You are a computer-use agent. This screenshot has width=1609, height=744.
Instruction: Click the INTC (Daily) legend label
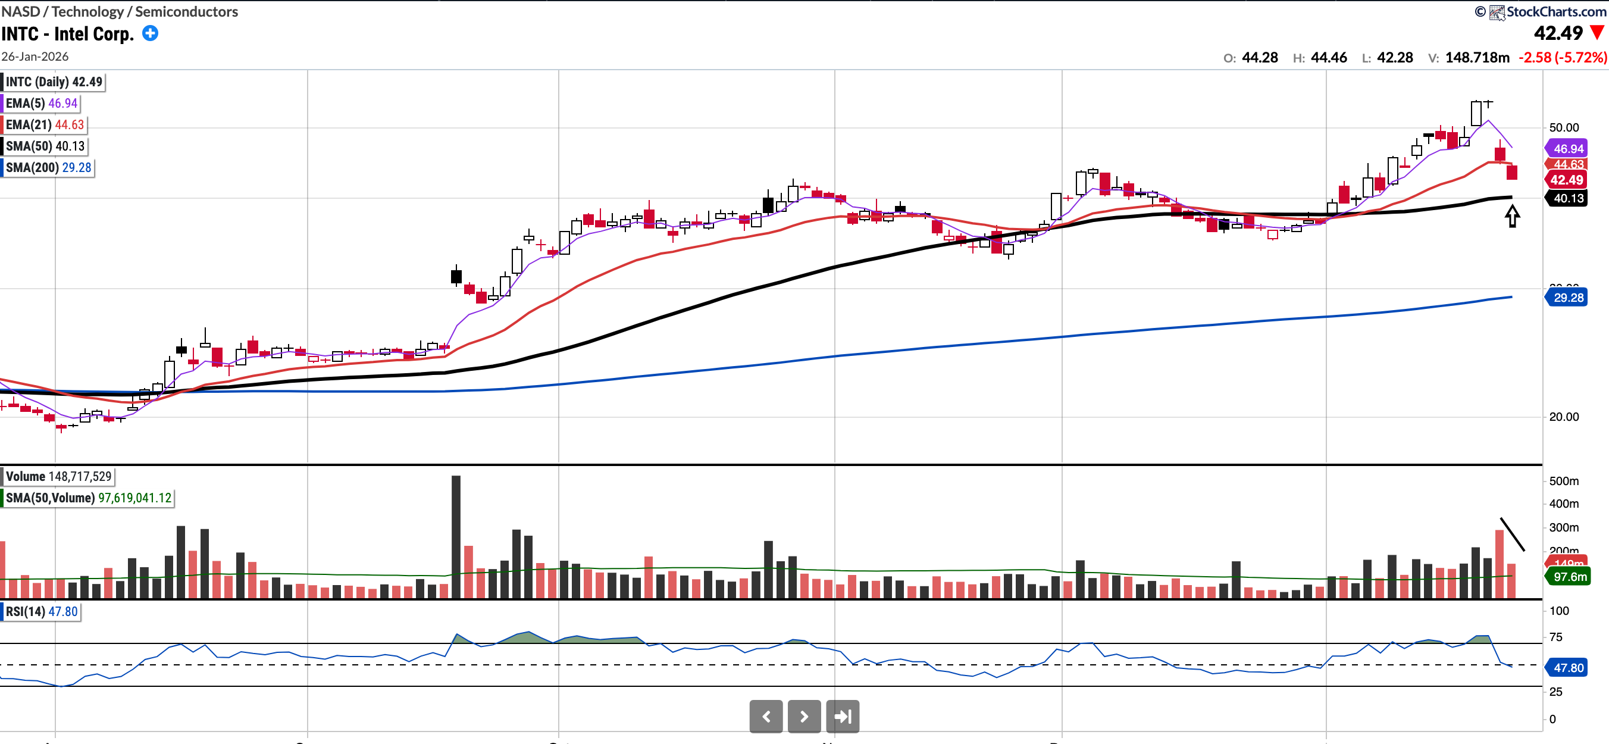click(54, 82)
